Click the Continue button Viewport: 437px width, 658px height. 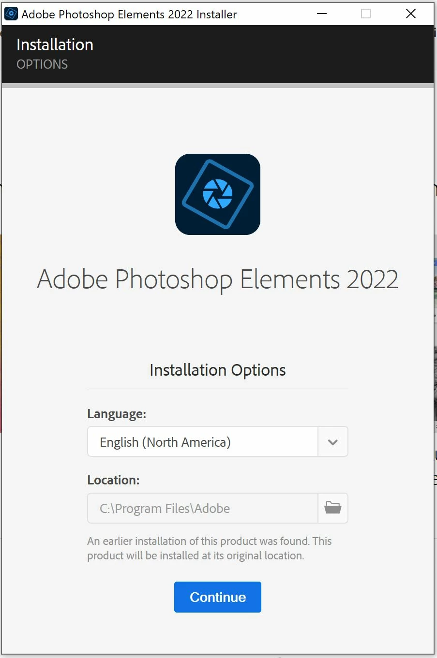[x=218, y=597]
